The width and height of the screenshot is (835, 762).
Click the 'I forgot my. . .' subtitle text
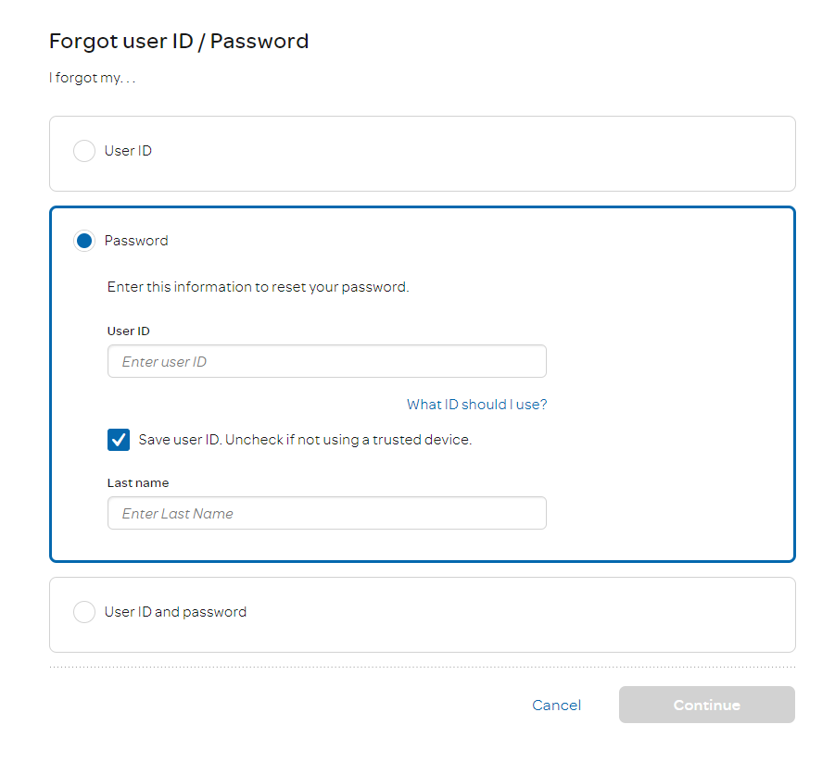(93, 78)
